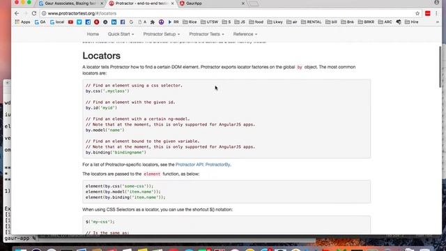
Task: Open the LinkedIn bookmark icon
Action: point(114,22)
